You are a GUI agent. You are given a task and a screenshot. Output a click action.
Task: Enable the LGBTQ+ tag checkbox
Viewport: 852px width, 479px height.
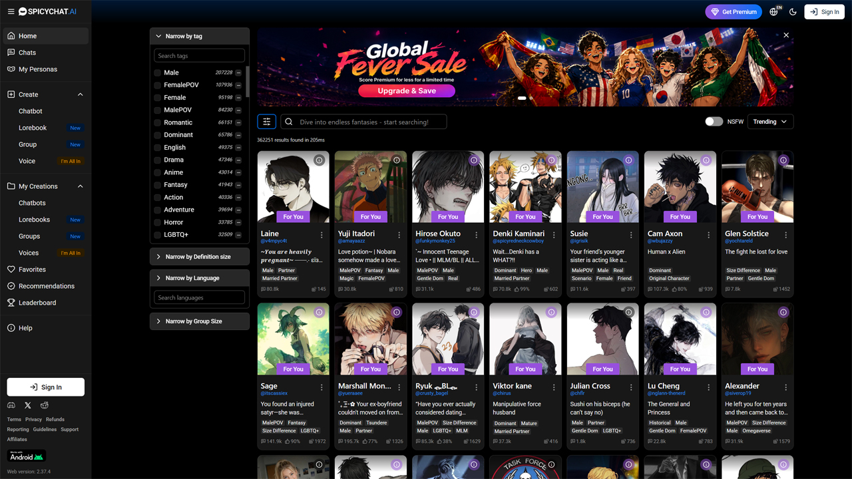click(158, 235)
